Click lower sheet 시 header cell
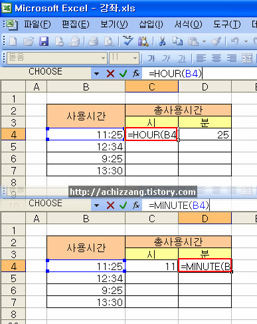The image size is (257, 324). click(x=151, y=254)
